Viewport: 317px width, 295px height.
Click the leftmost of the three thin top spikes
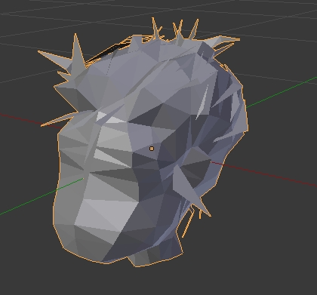tap(155, 28)
